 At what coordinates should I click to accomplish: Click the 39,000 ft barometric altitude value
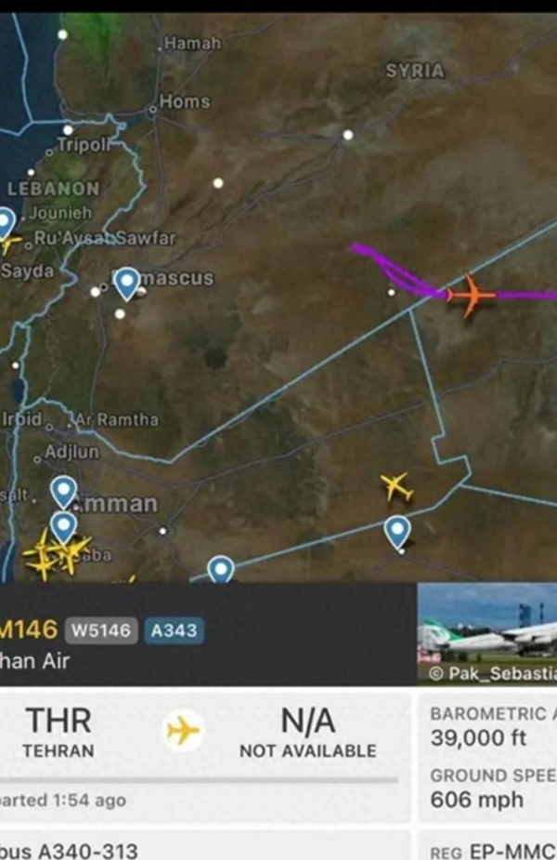coord(477,737)
